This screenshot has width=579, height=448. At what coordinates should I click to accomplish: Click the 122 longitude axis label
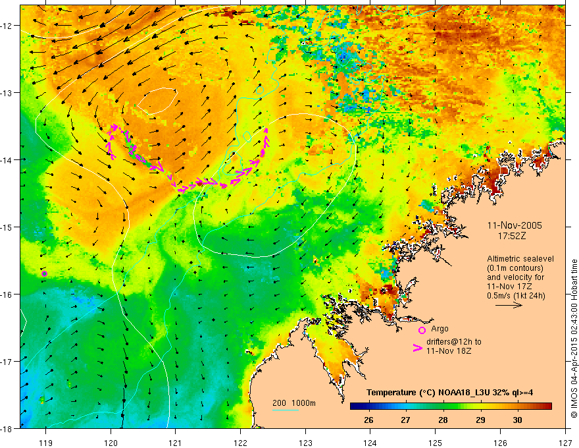[240, 443]
